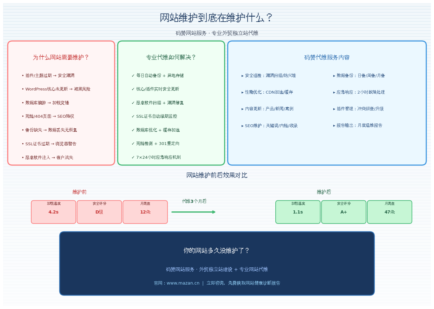
Task: Select 恶意软件注入 → 客户流失
Action: click(47, 157)
